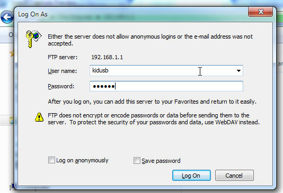Viewport: 283px width, 193px height.
Task: Click the Log on anonymously label text
Action: [82, 160]
